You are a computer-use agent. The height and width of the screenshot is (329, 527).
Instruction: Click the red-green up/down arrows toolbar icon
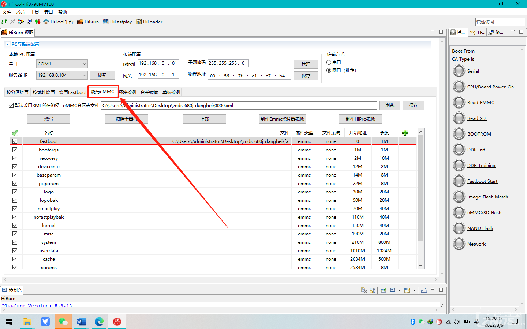coord(38,22)
